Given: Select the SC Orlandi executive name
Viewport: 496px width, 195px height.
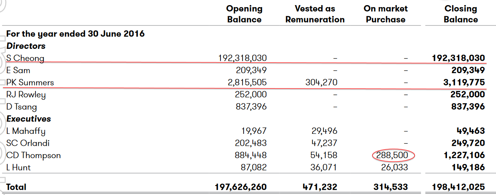Looking at the screenshot, I should point(28,143).
